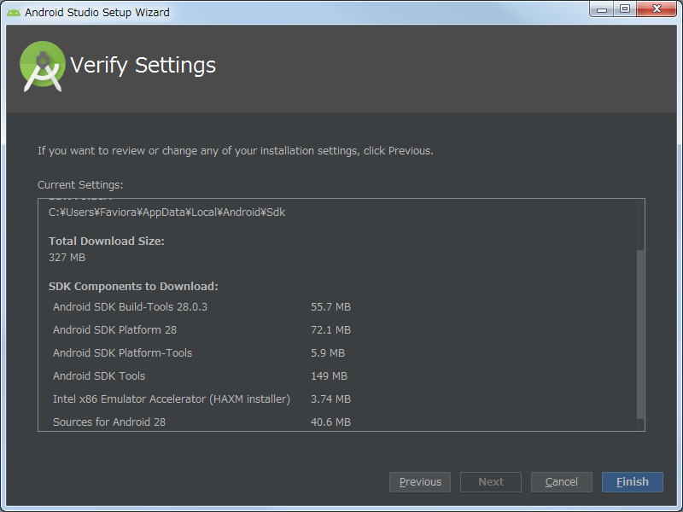Click the '5.9 MB' size value

click(x=328, y=353)
